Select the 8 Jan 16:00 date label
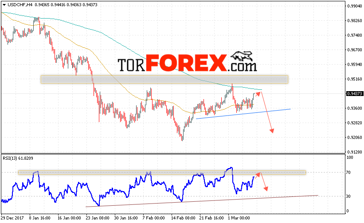 click(40, 218)
